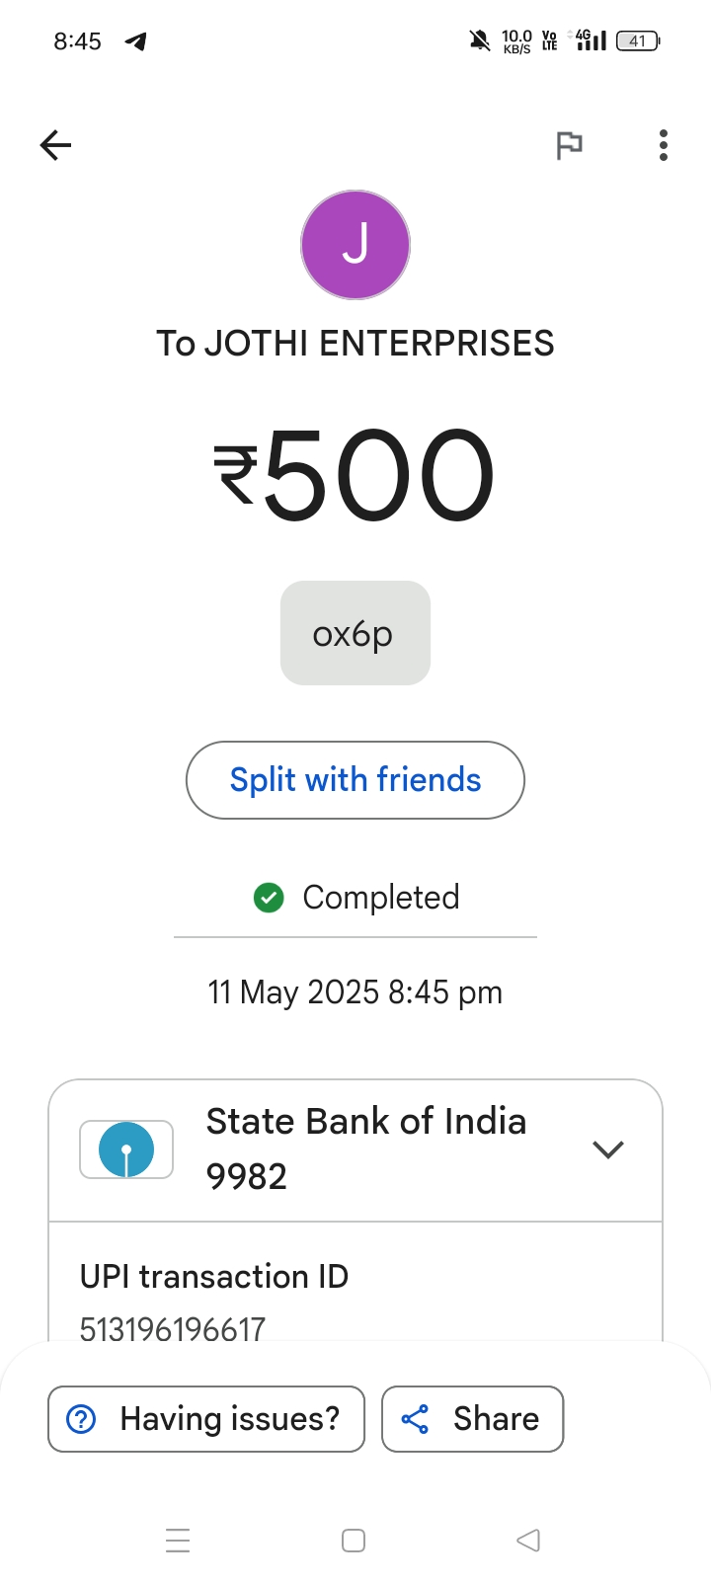Tap the State Bank of India logo
This screenshot has height=1584, width=711.
pyautogui.click(x=126, y=1149)
